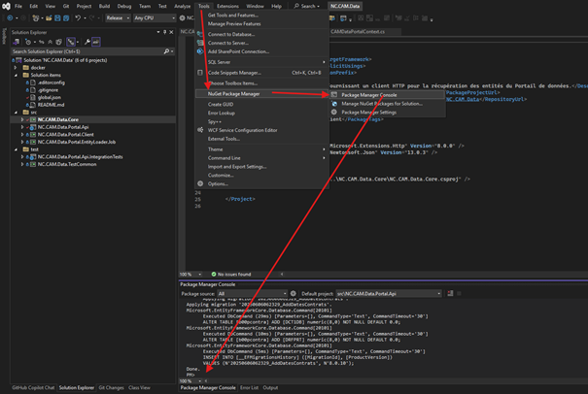Expand NC.CAM.Data.Portal.Api project node

coord(23,126)
